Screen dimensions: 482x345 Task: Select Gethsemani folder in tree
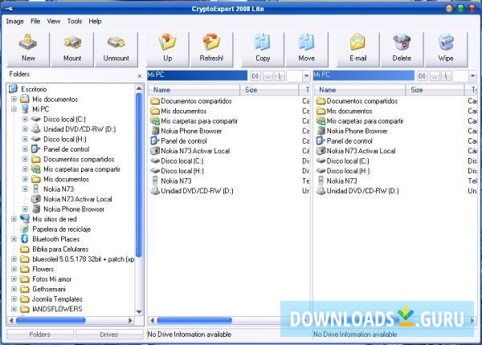click(x=49, y=289)
